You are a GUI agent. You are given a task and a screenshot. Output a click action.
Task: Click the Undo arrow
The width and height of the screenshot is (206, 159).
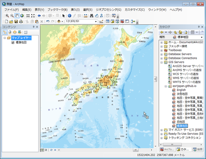coord(48,21)
